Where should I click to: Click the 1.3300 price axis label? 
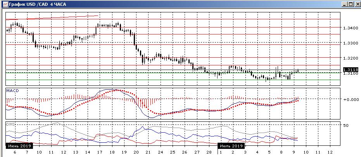click(x=350, y=43)
